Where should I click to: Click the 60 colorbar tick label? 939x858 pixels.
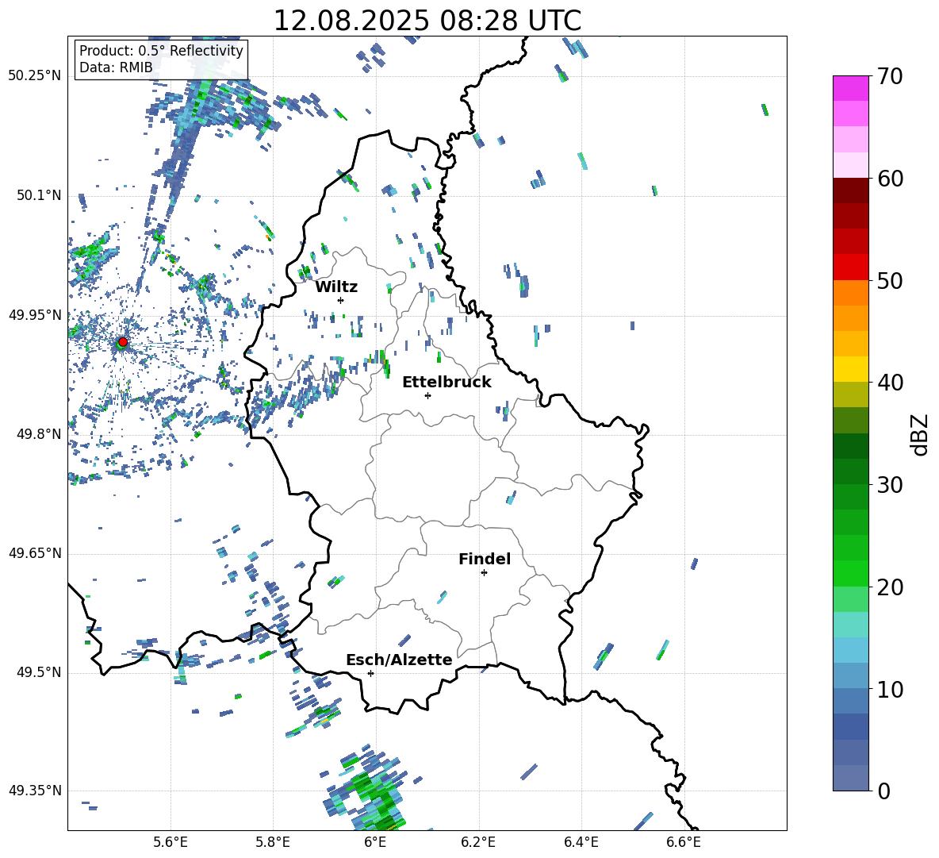(890, 179)
